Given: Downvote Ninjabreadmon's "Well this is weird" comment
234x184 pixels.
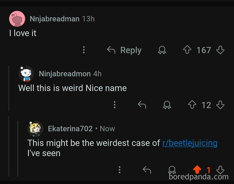Looking at the screenshot, I should [x=220, y=105].
